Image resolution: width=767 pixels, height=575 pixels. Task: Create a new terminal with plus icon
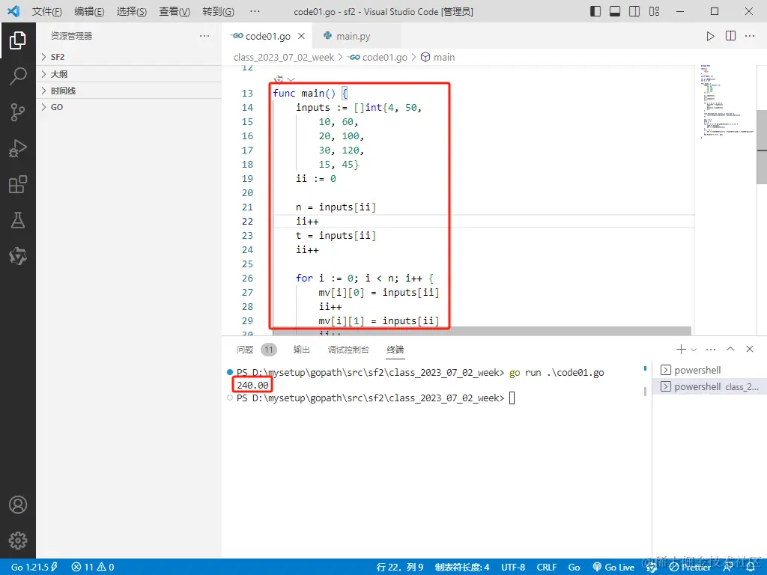(x=680, y=349)
